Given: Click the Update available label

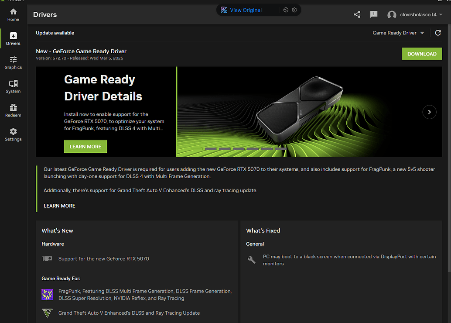Looking at the screenshot, I should pos(55,33).
